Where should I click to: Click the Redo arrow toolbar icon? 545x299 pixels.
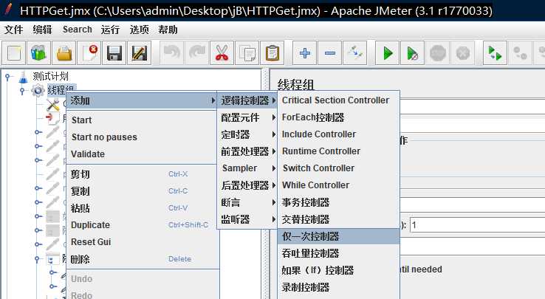pos(196,53)
